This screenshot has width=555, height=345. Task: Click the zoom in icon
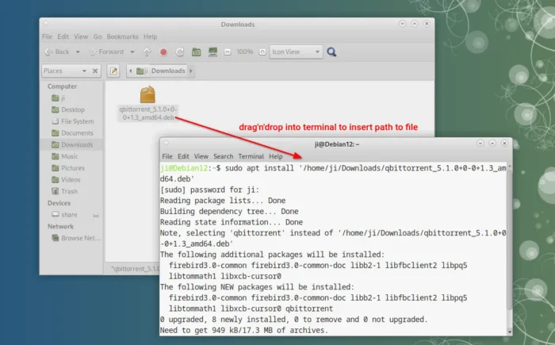tap(262, 52)
